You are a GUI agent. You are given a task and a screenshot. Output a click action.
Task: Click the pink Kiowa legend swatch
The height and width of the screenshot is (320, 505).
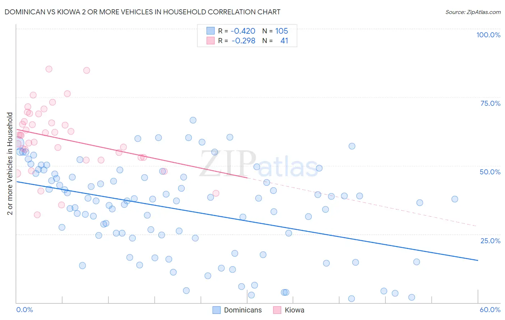pos(277,310)
